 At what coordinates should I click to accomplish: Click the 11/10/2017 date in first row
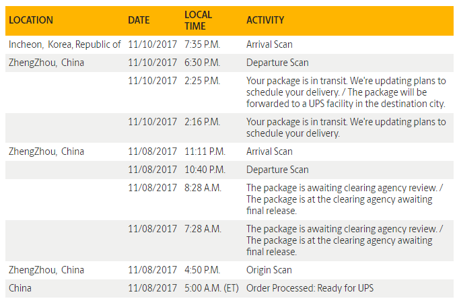pyautogui.click(x=153, y=44)
